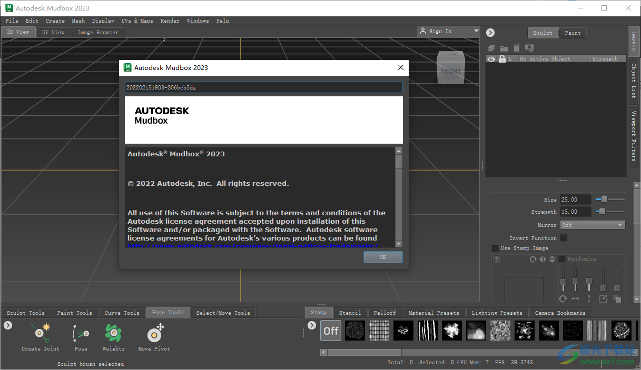The image size is (641, 370).
Task: Click the stamp rotate icon above preview
Action: [533, 259]
